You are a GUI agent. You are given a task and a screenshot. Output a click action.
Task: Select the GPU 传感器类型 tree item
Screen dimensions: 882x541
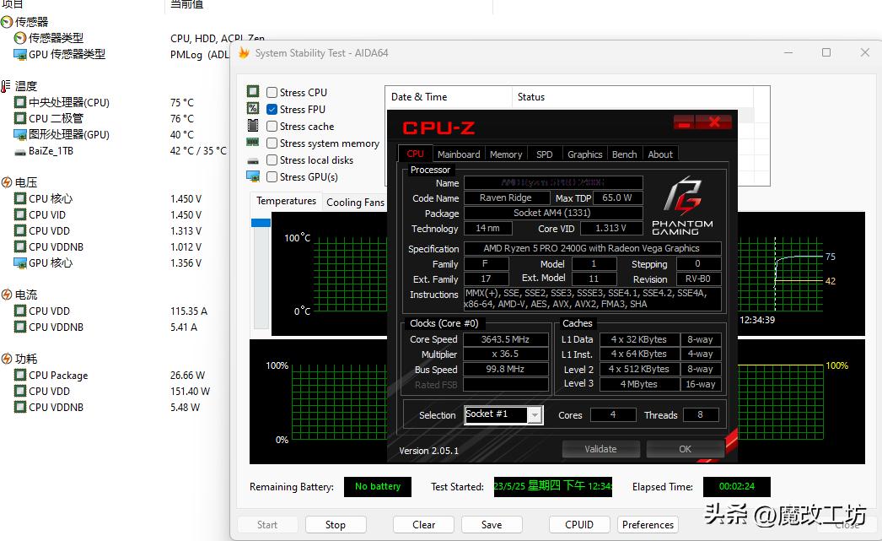(x=67, y=54)
